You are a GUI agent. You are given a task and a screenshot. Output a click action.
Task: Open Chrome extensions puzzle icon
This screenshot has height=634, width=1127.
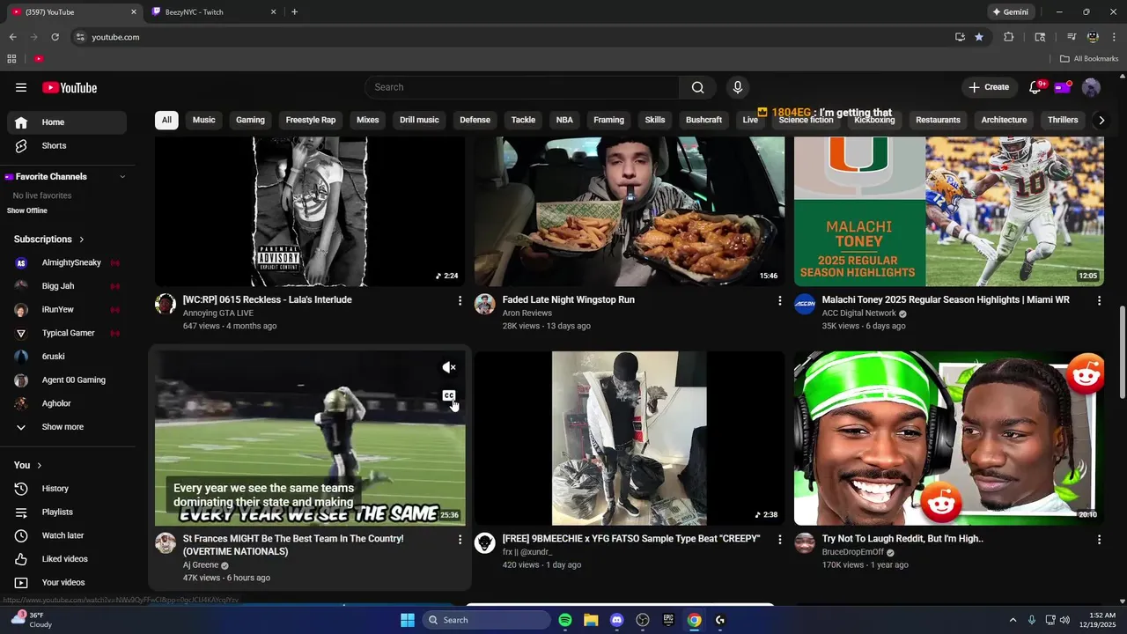[x=1009, y=37]
